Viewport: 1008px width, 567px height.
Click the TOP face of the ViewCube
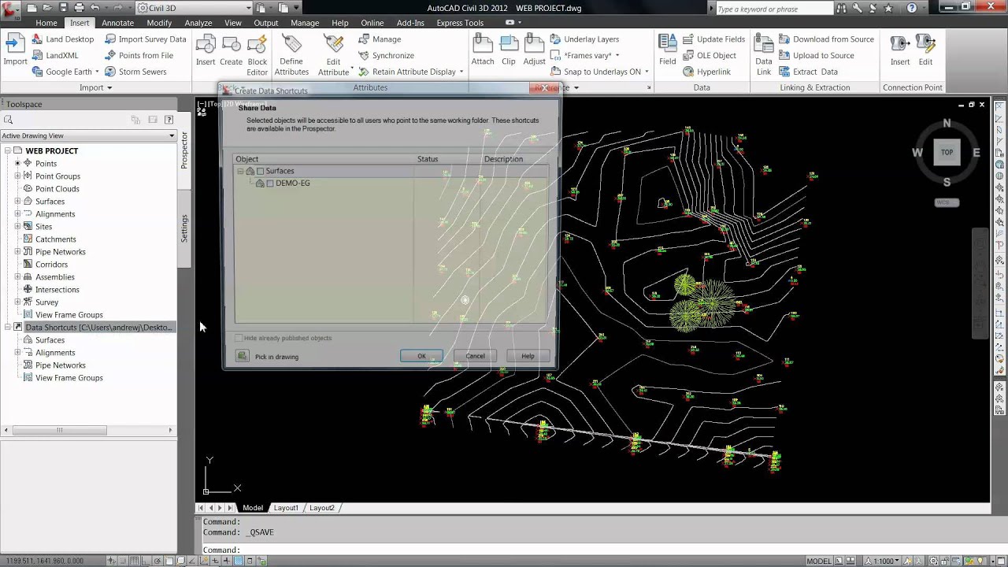tap(947, 152)
